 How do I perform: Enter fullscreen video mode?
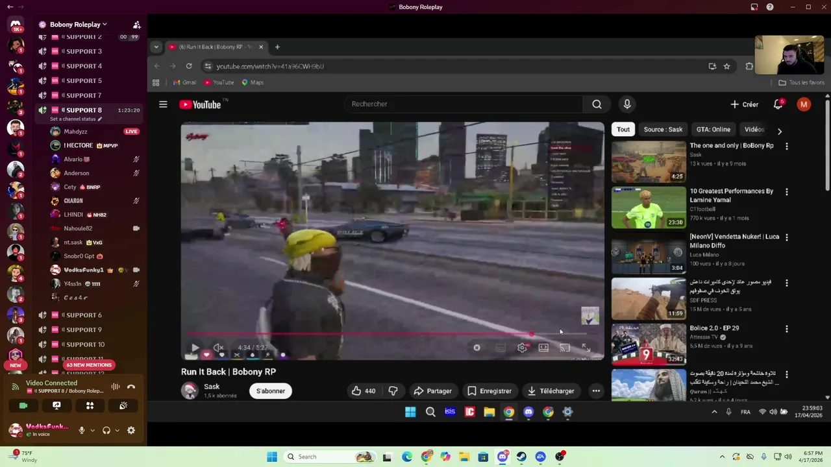586,348
